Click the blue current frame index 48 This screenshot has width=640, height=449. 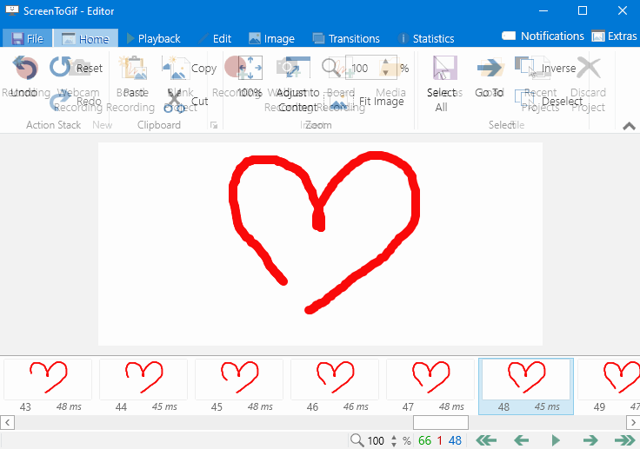pos(455,440)
